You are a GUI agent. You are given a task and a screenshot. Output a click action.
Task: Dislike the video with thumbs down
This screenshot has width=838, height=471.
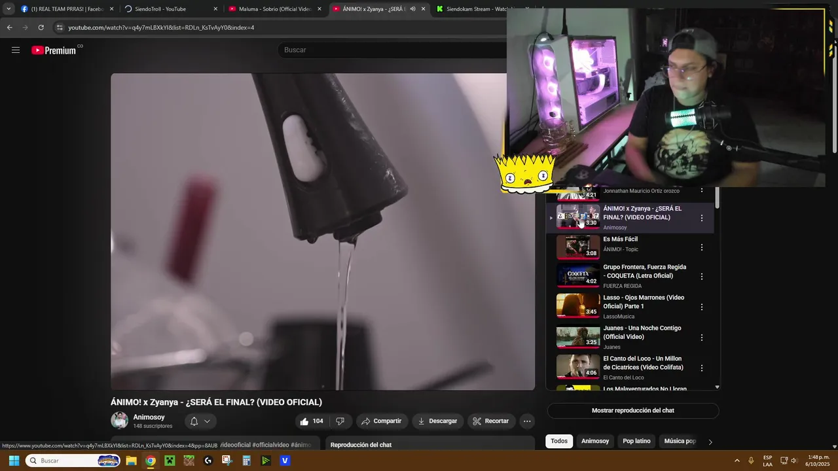coord(340,421)
